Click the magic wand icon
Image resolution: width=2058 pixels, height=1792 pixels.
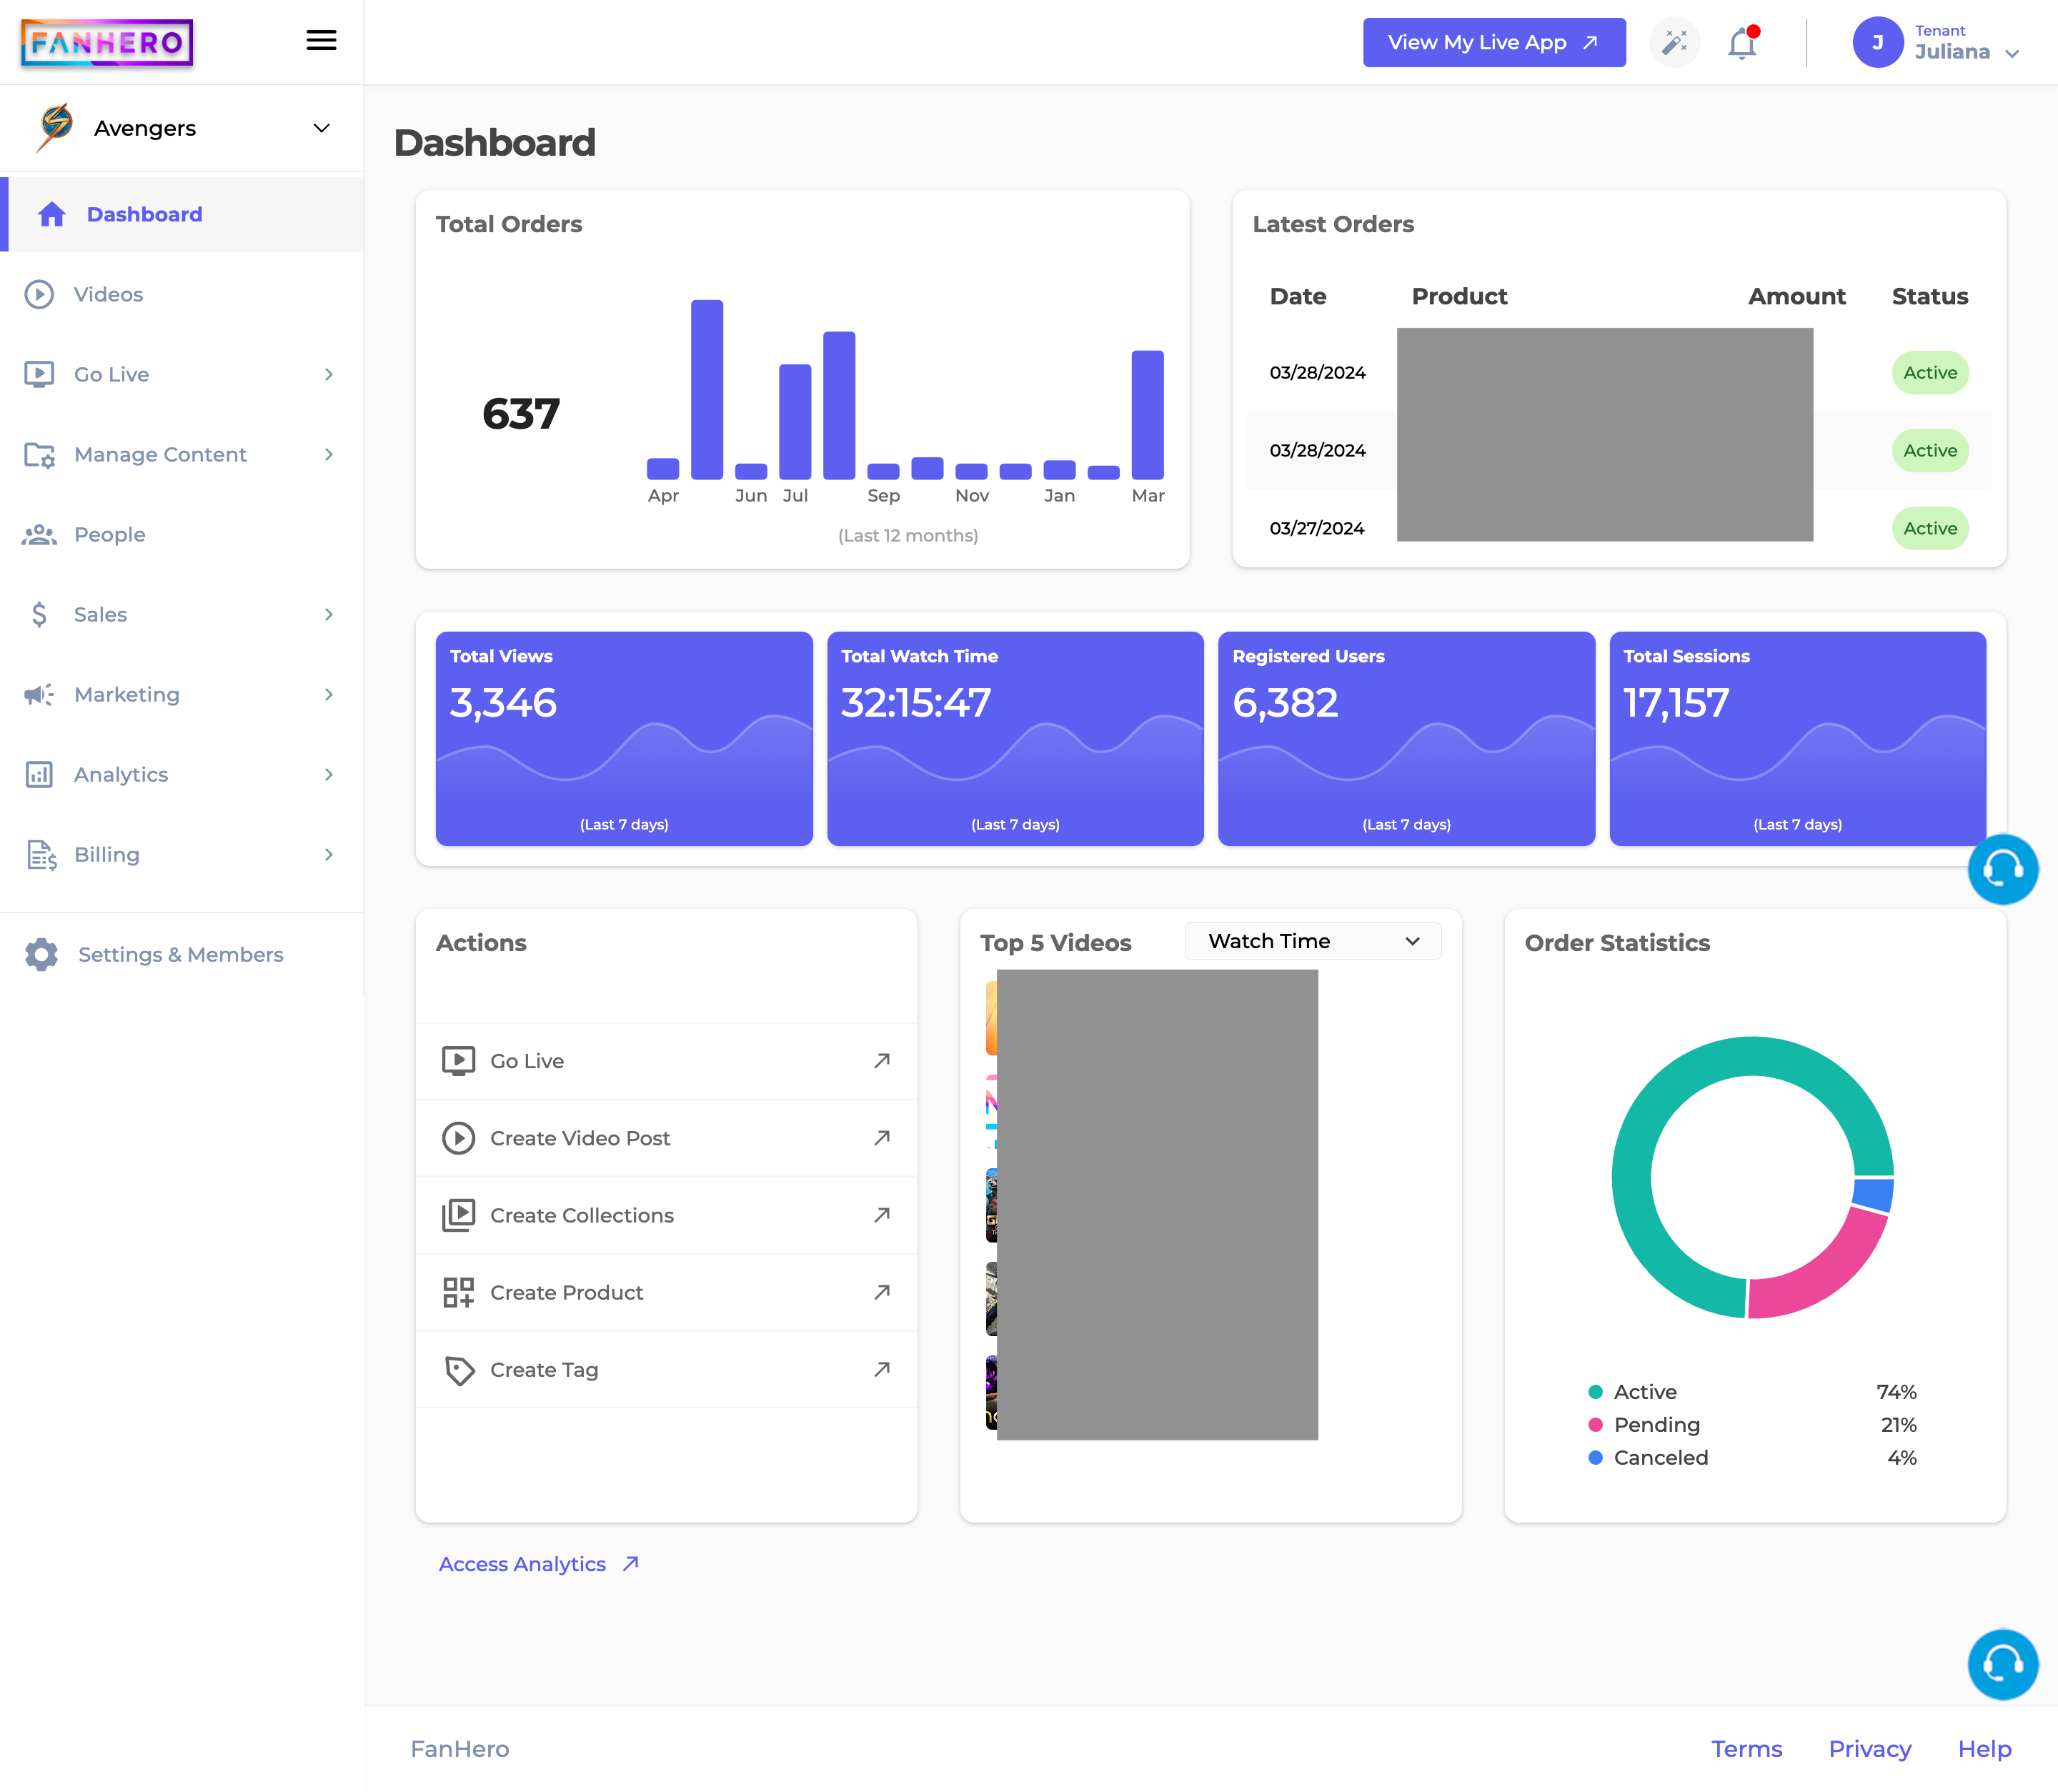[x=1674, y=43]
